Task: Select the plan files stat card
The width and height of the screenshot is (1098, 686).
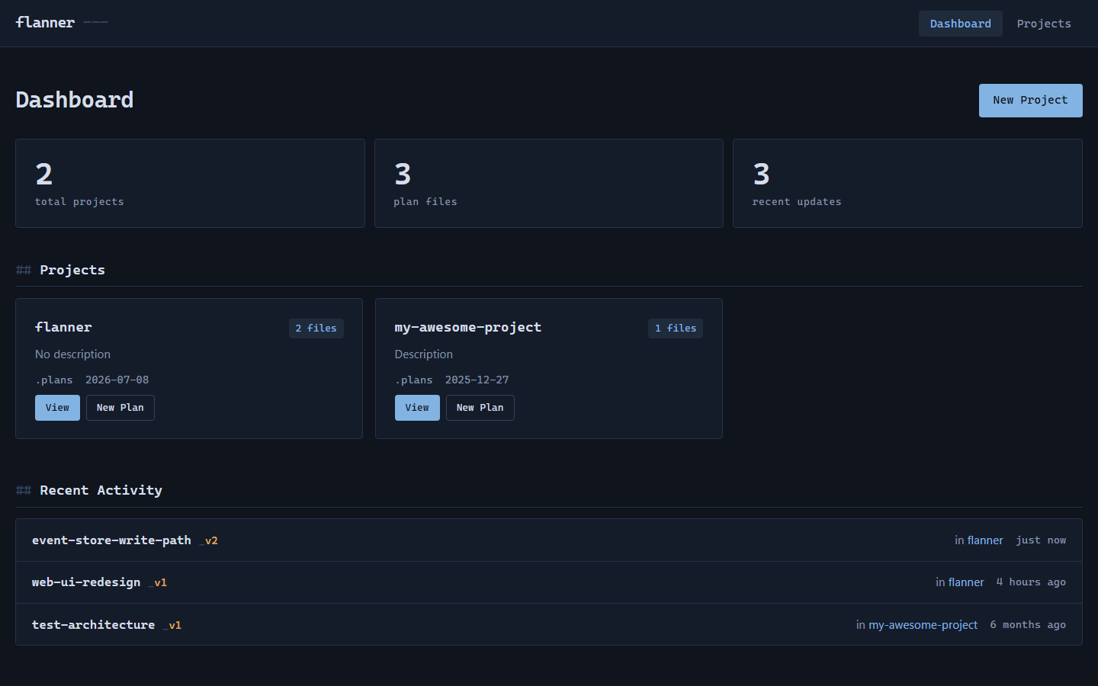Action: tap(548, 183)
